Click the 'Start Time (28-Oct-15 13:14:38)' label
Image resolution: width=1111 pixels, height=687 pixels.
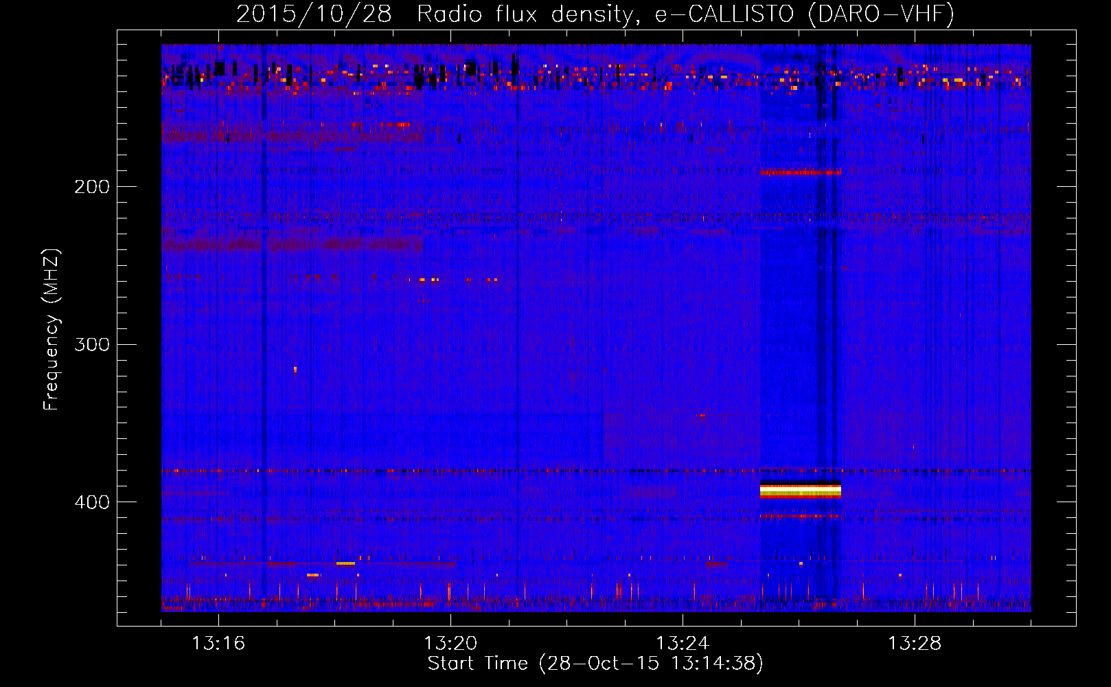(x=595, y=664)
